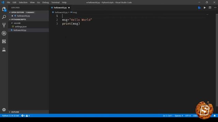Click line number 2 in the gutter
The height and width of the screenshot is (122, 218).
(57, 20)
